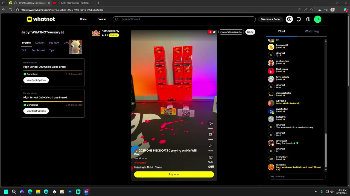Switch to the Watching tab
This screenshot has height=196, width=350.
pos(312,31)
